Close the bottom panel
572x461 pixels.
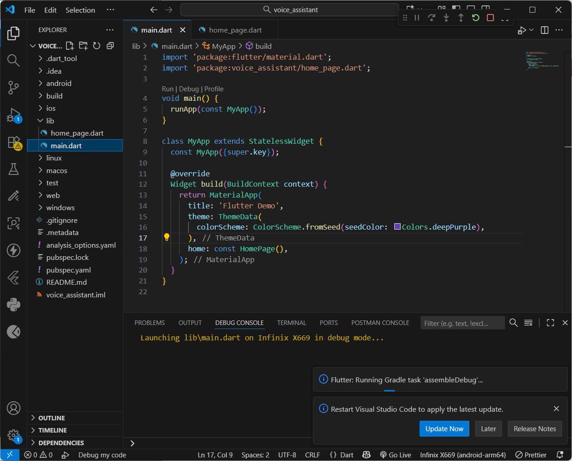565,322
